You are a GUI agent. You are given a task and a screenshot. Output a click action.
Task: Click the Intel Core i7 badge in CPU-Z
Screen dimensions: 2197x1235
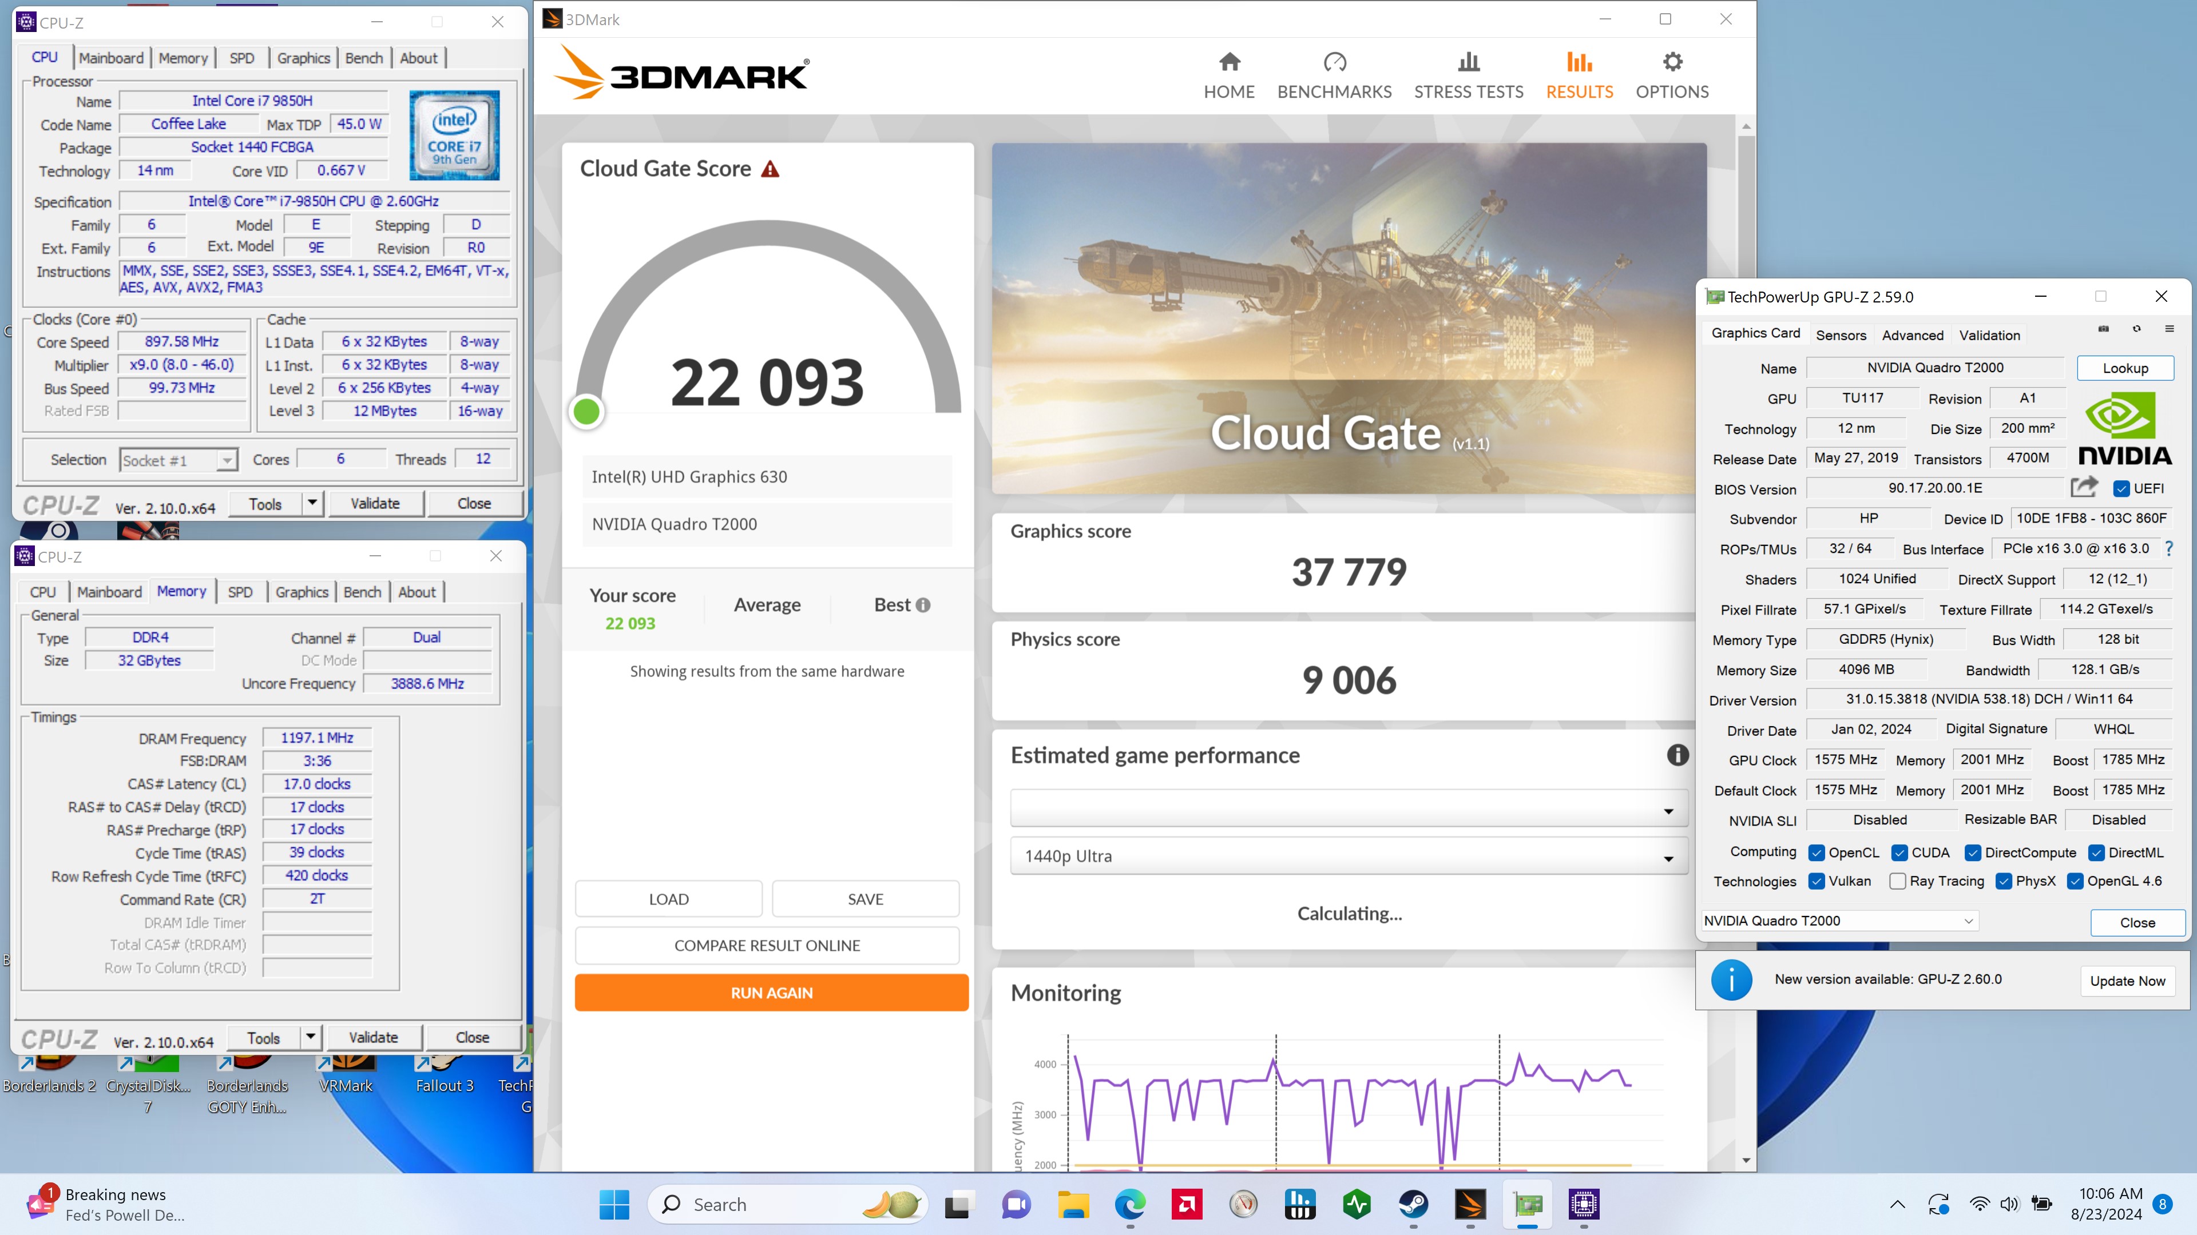(455, 135)
